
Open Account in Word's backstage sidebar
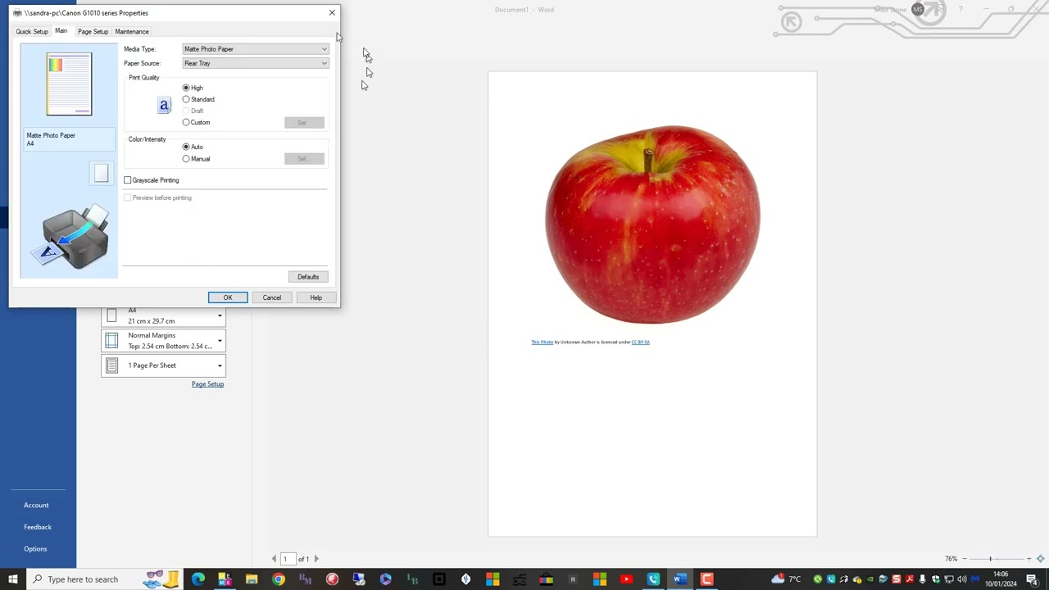pyautogui.click(x=36, y=506)
